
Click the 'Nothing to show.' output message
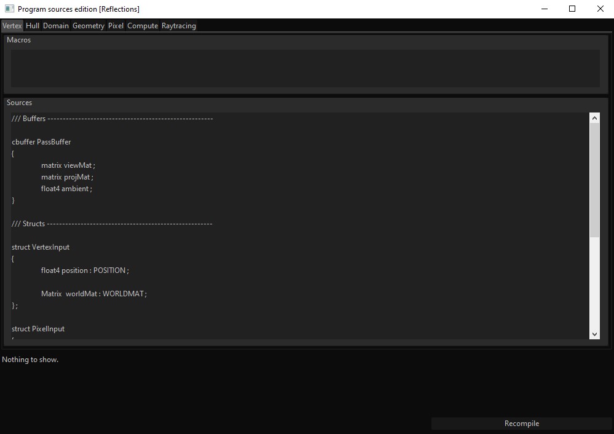click(30, 360)
